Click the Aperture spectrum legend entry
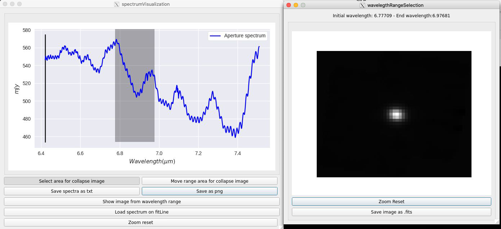 pos(238,36)
